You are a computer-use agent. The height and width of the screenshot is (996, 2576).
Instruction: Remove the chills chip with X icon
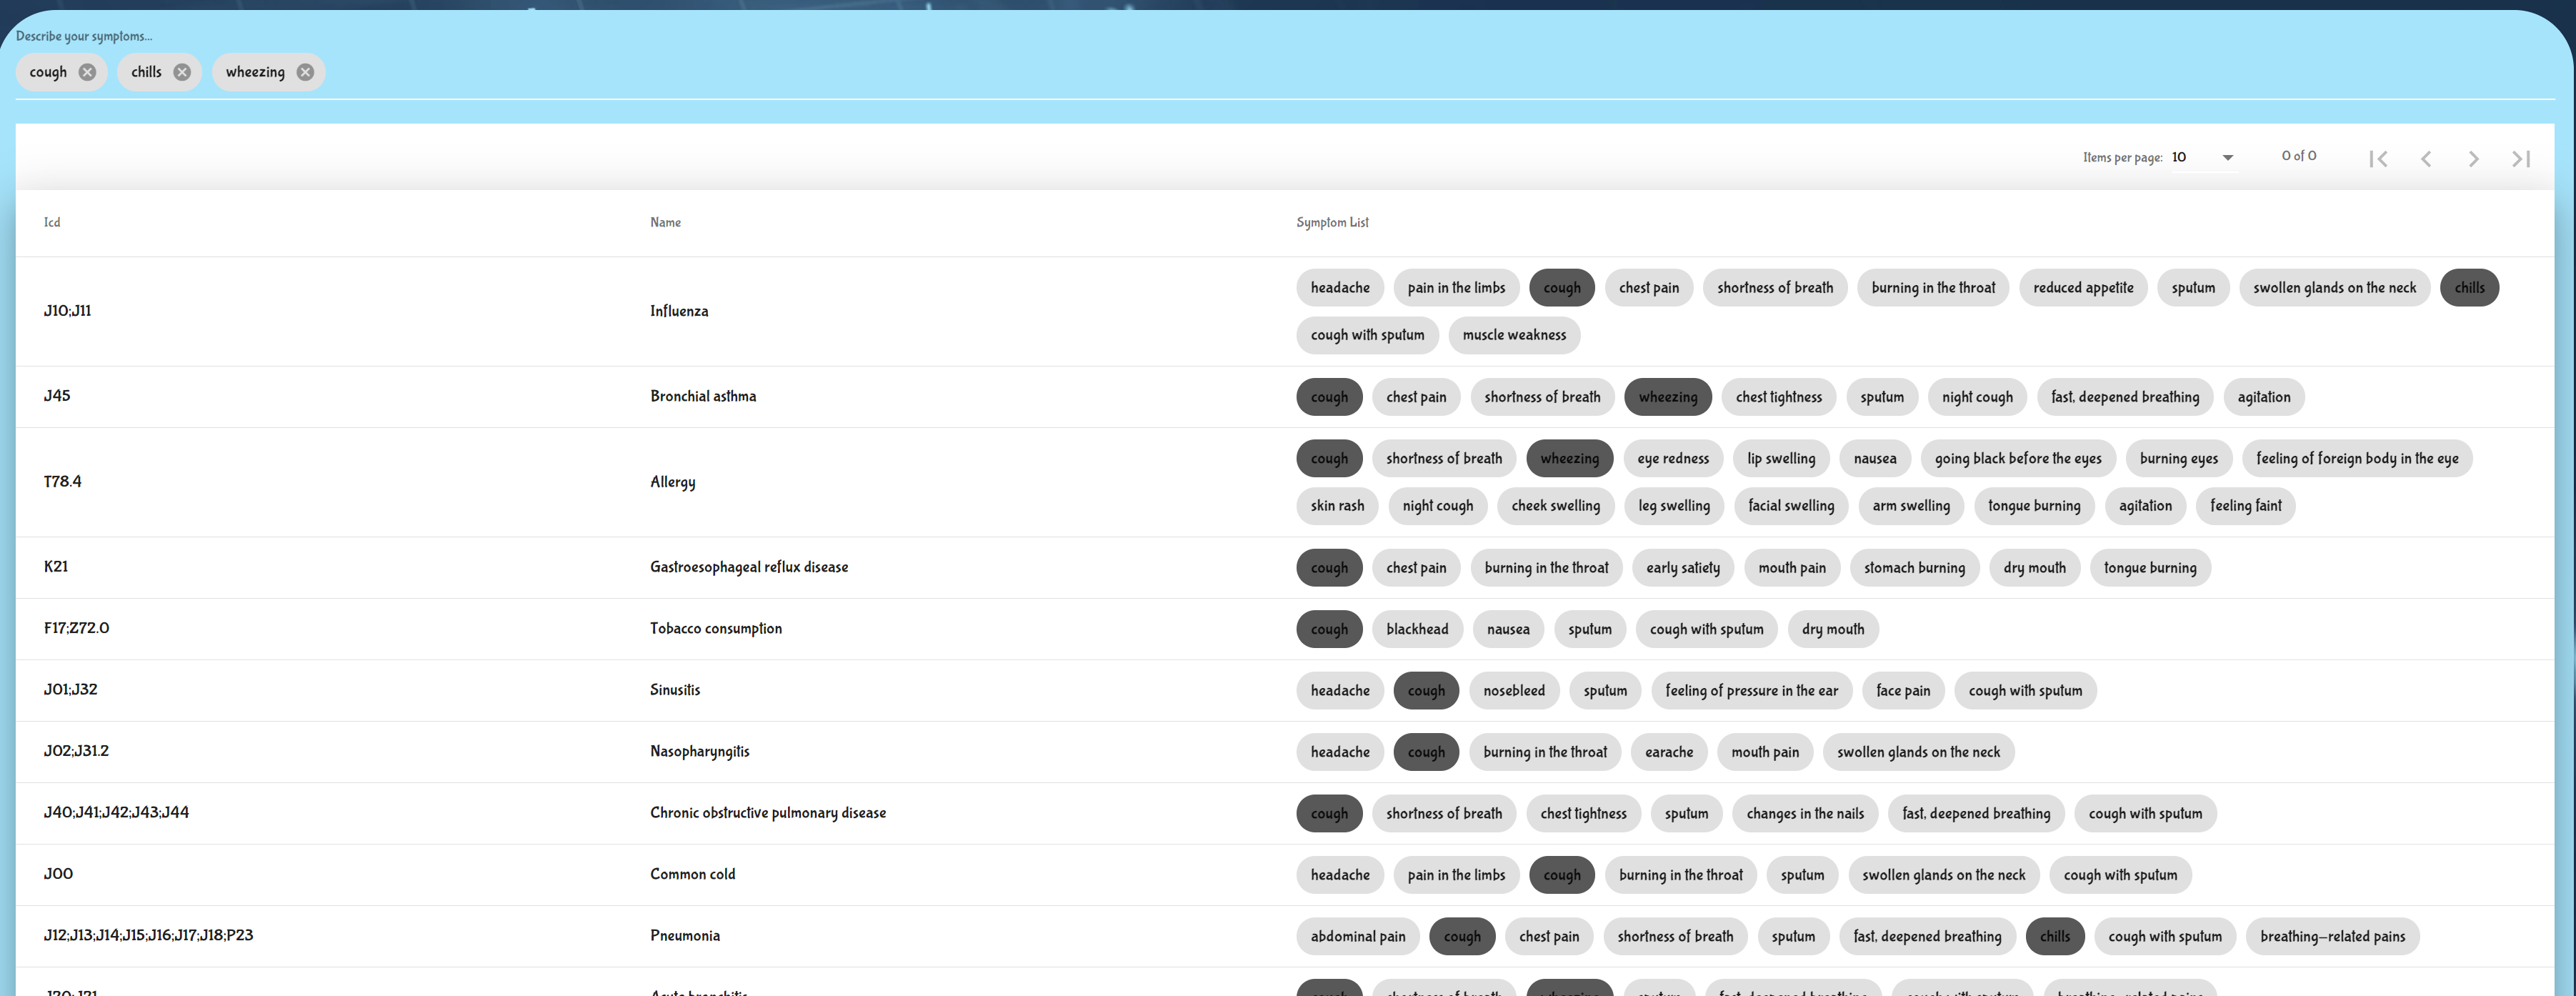(182, 72)
